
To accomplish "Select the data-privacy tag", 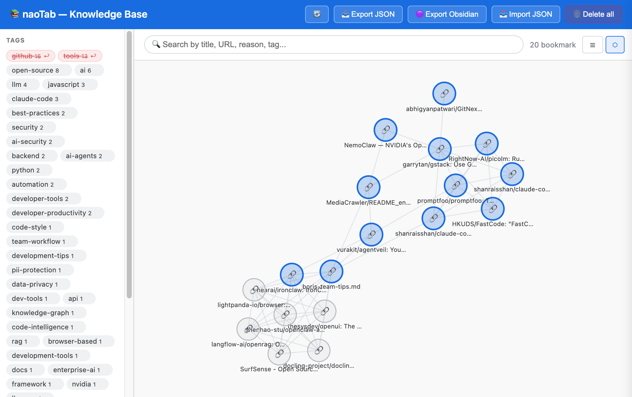I will (38, 284).
